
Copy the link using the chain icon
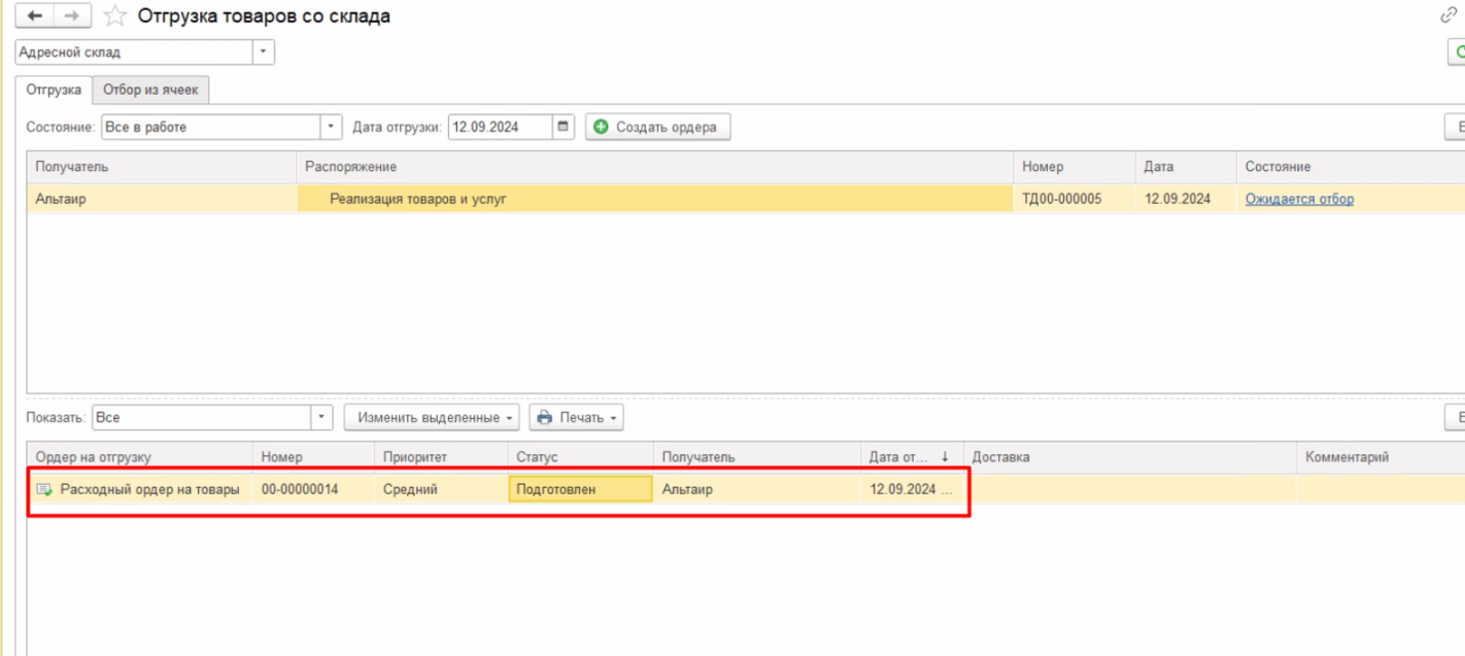pyautogui.click(x=1448, y=15)
